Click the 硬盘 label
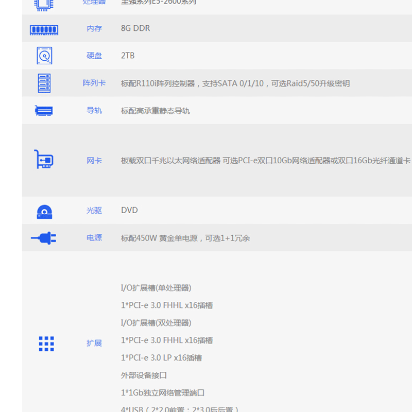The height and width of the screenshot is (412, 412). 94,56
